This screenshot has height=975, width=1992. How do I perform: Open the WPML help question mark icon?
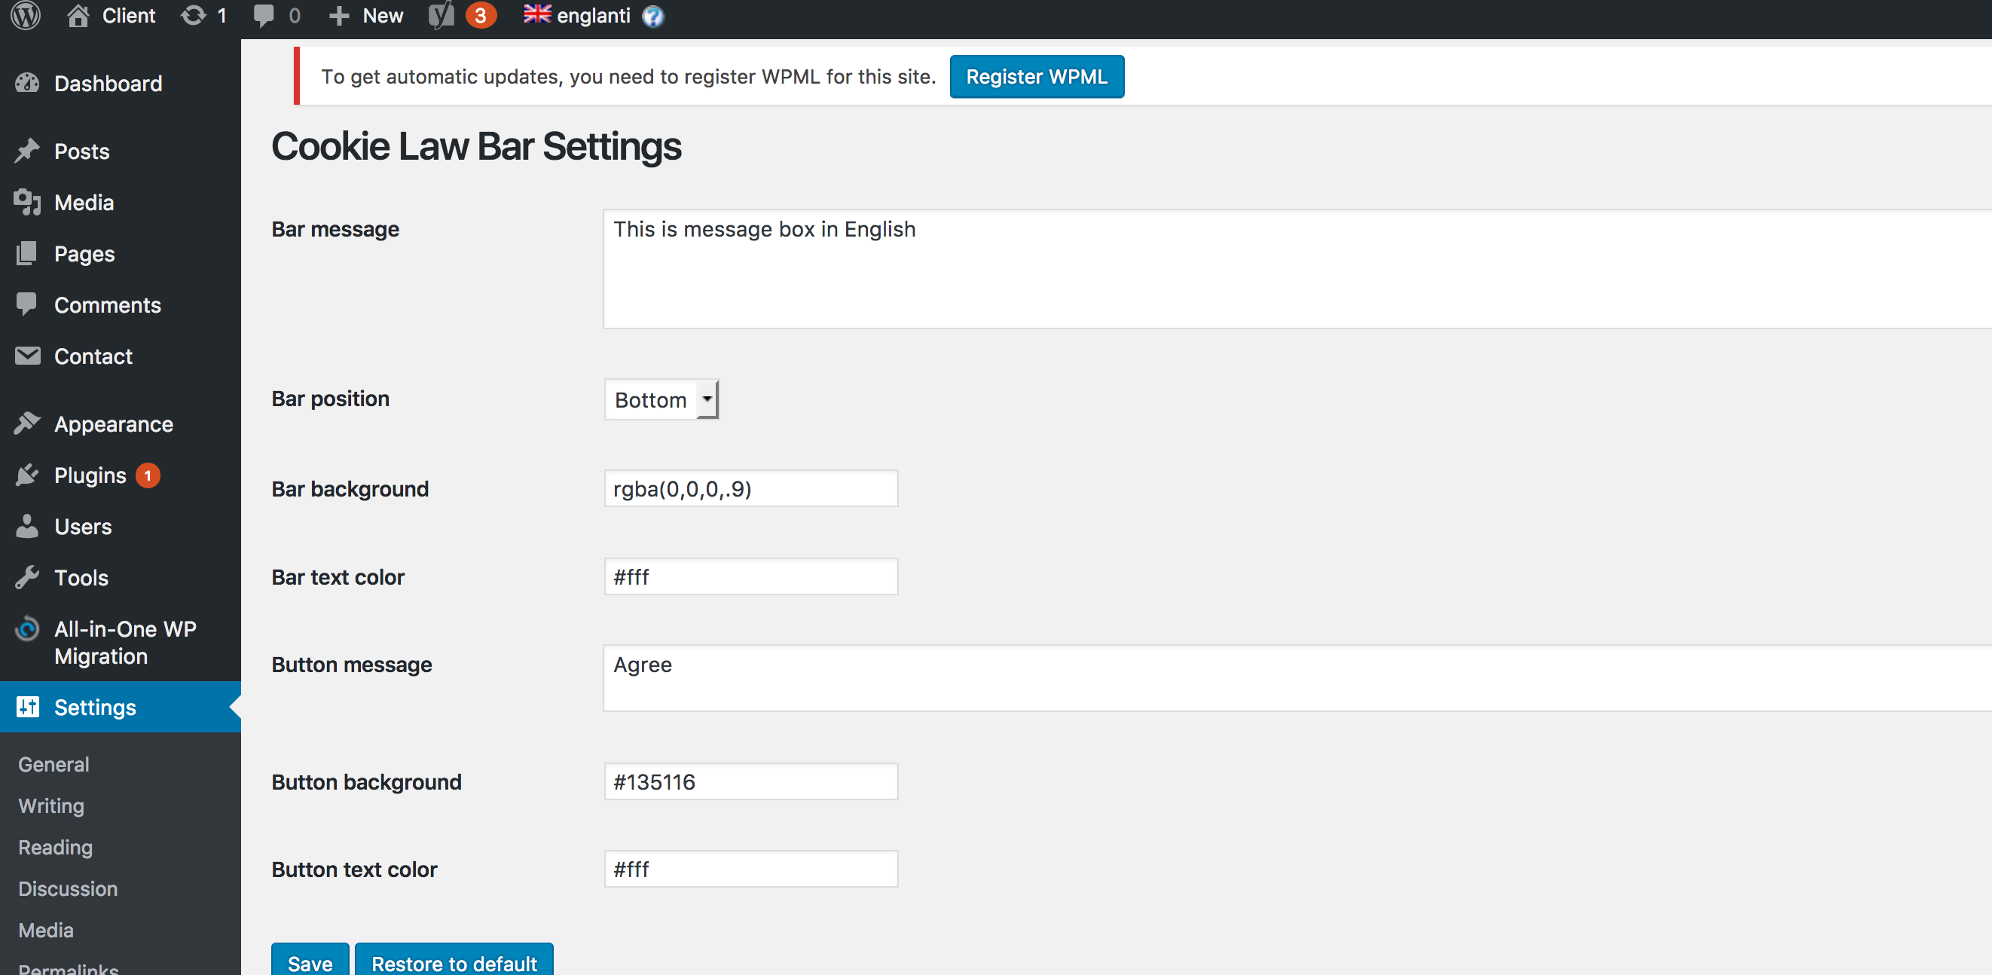(x=653, y=16)
